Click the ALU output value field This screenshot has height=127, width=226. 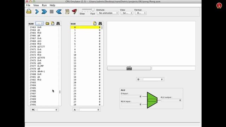point(171,100)
